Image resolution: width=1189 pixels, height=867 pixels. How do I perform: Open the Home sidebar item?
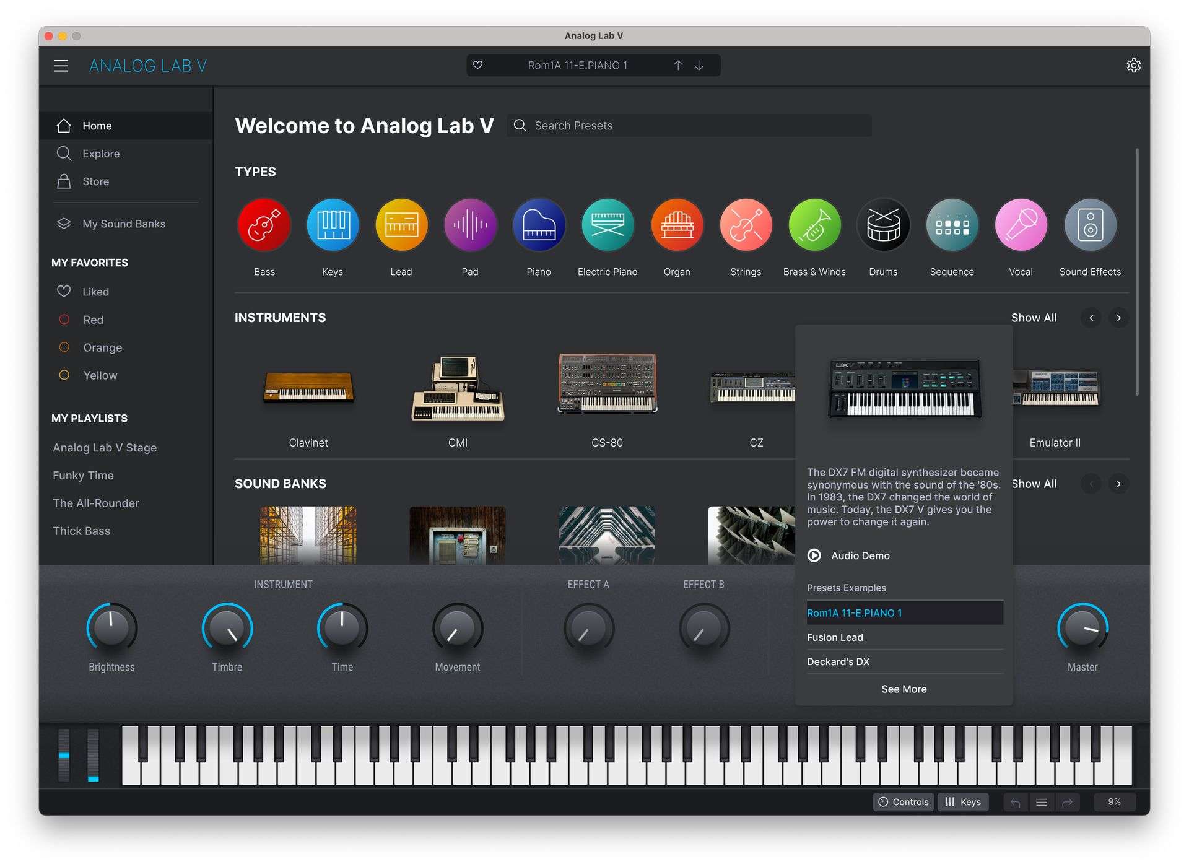(126, 126)
